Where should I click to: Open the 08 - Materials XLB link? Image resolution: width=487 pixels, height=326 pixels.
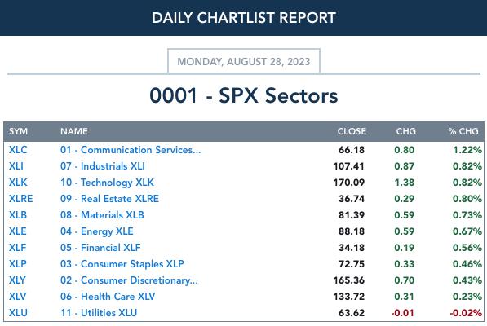tap(102, 215)
